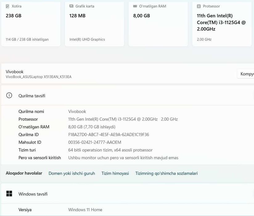The width and height of the screenshot is (254, 216).
Task: Click the Grafik karta icon
Action: (72, 6)
